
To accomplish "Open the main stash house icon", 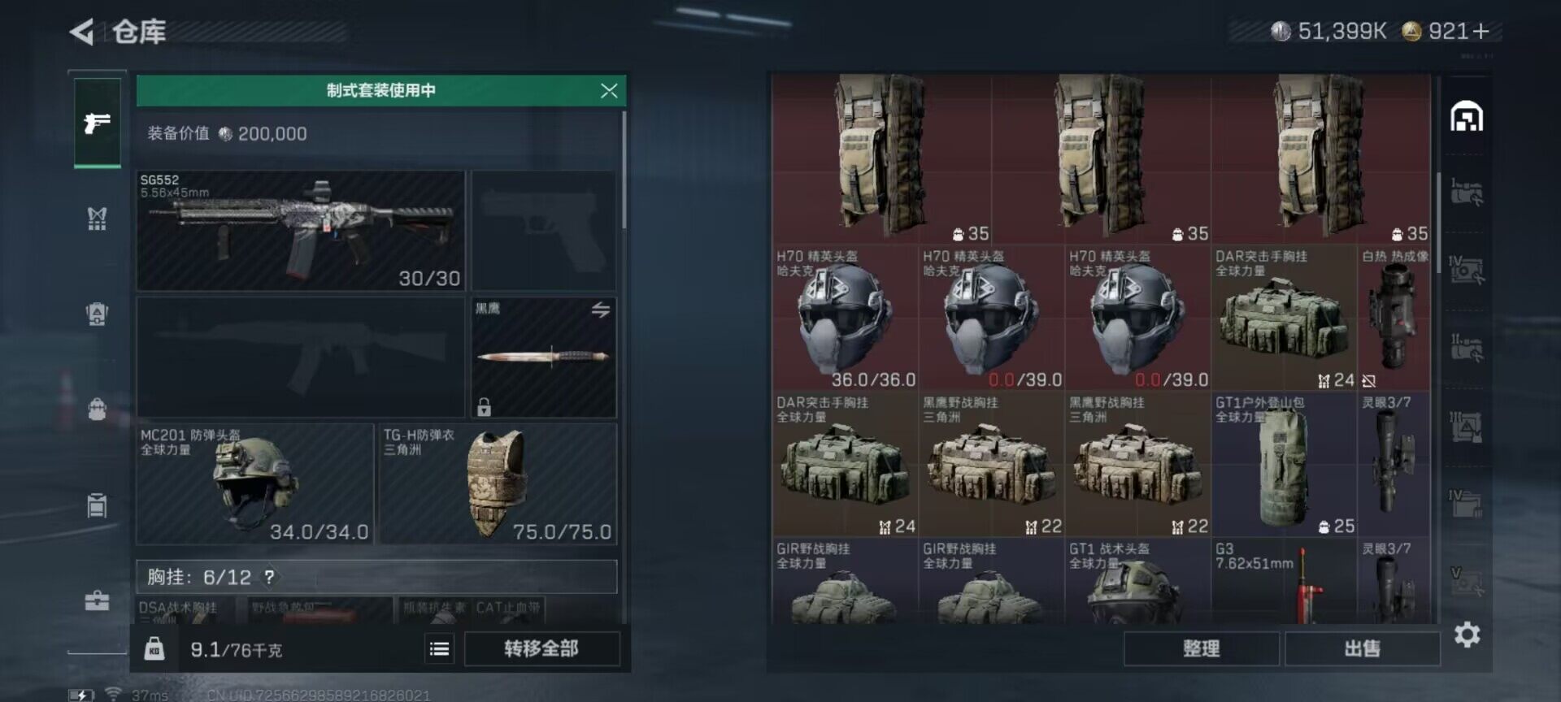I will pyautogui.click(x=1467, y=116).
